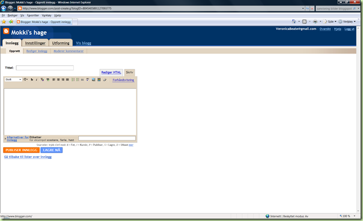Screen dimensions: 363x221
Task: Align text left in the editor
Action: point(53,80)
